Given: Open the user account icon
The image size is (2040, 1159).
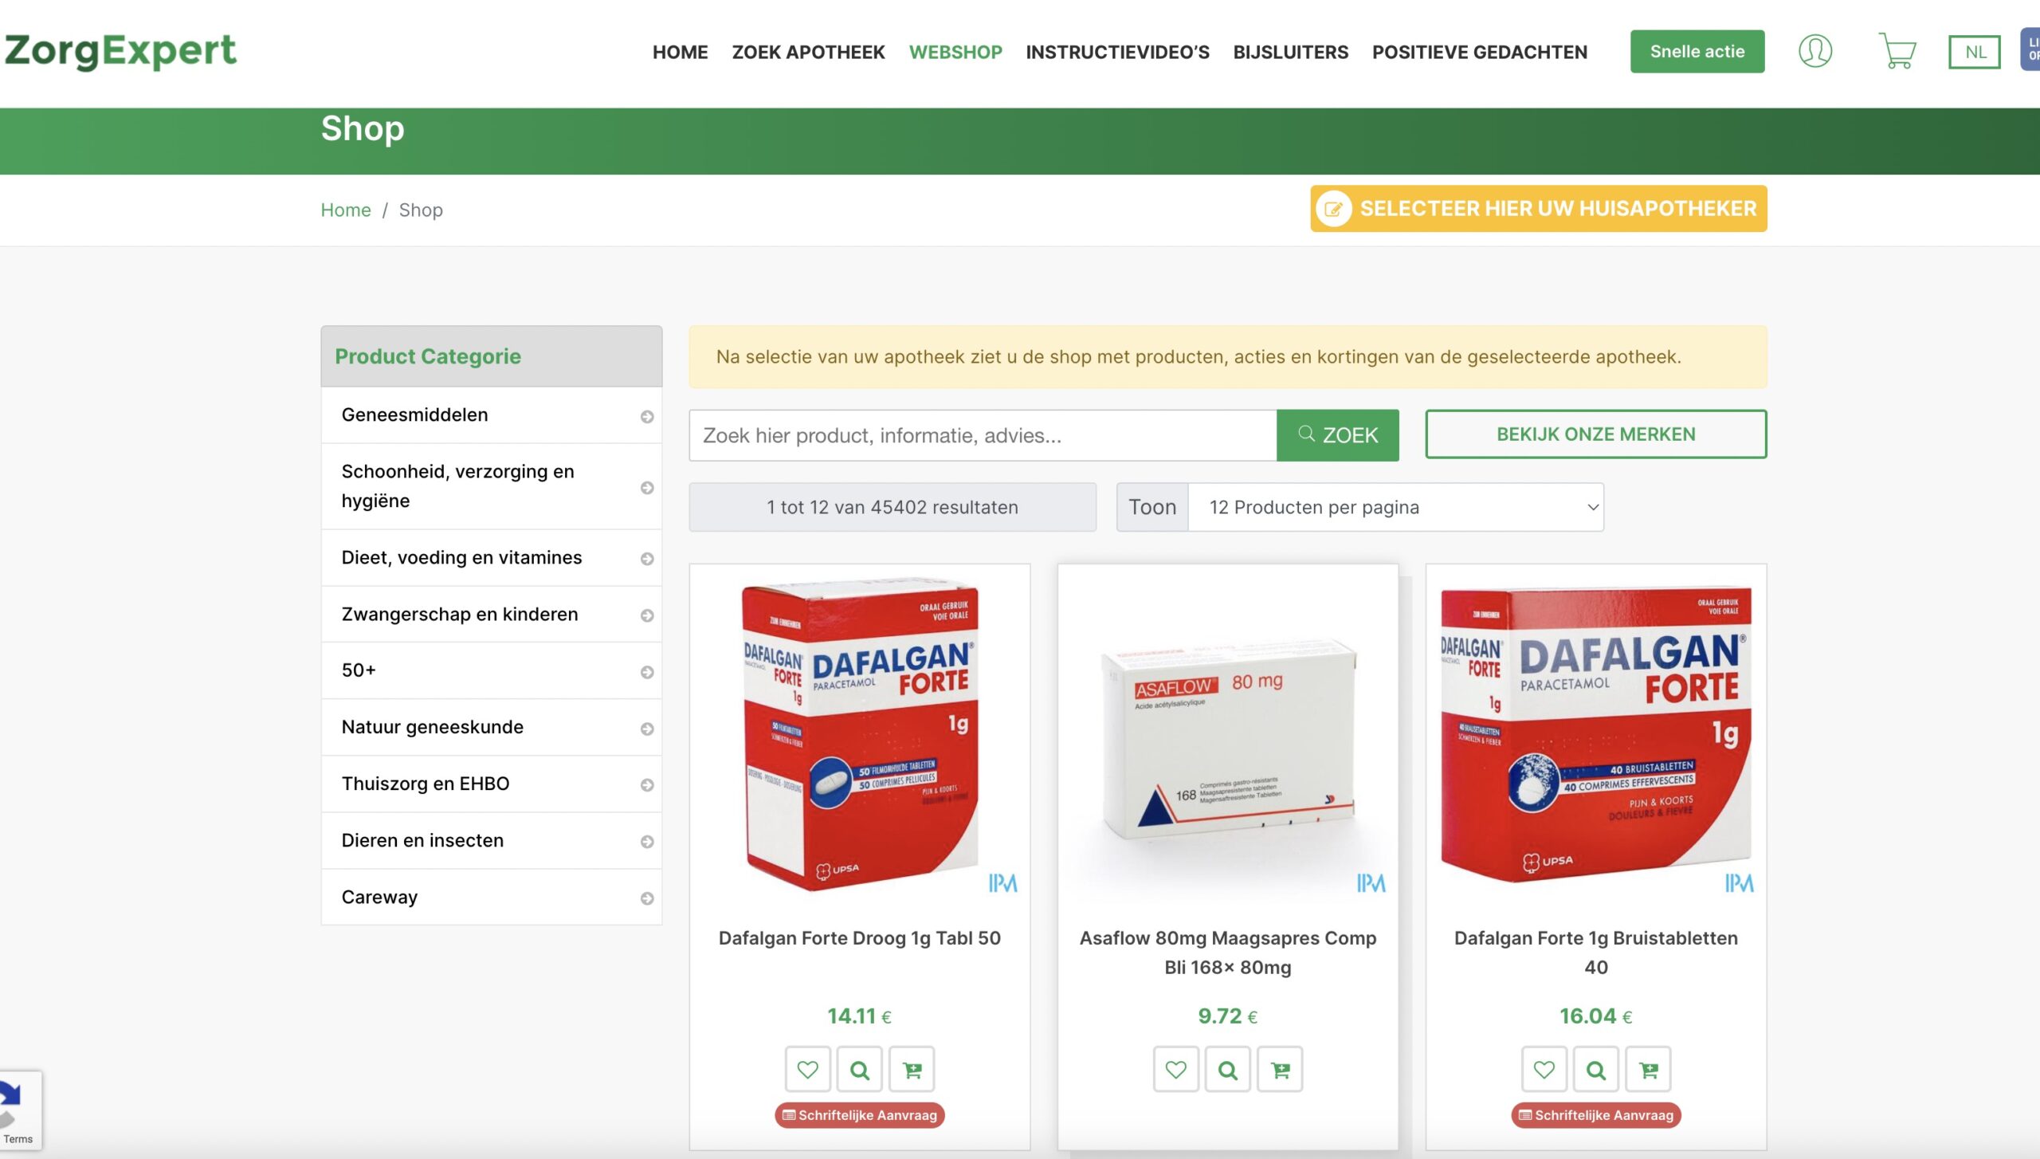Looking at the screenshot, I should [1814, 51].
